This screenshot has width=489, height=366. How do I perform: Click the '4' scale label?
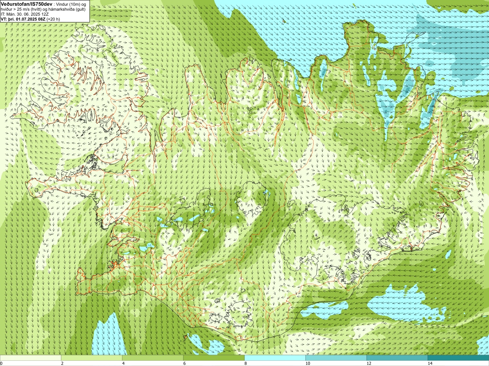coord(123,363)
